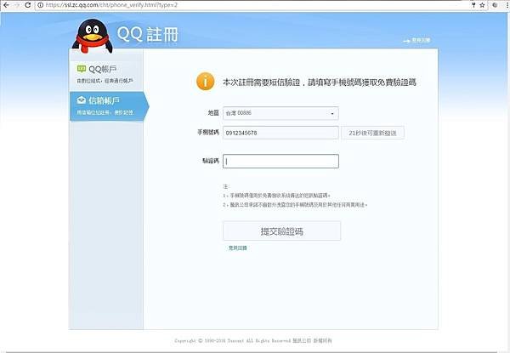Reload the page with the refresh icon
The height and width of the screenshot is (353, 510).
click(x=28, y=5)
